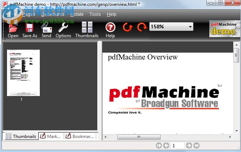Viewport: 241px width, 152px height.
Task: Click the Open folder icon
Action: (13, 28)
